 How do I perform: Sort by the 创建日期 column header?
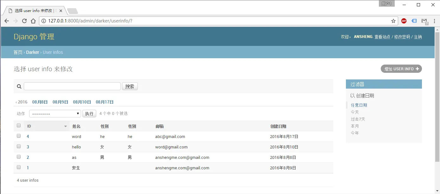coord(278,126)
